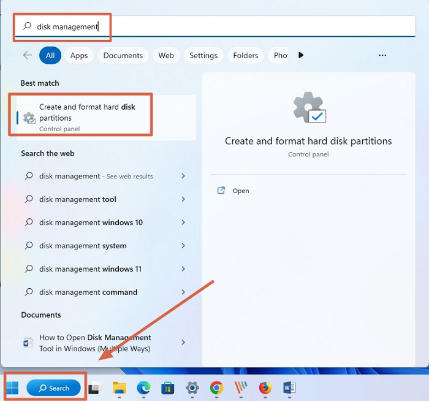
Task: Switch to the Documents filter tab
Action: coord(123,55)
